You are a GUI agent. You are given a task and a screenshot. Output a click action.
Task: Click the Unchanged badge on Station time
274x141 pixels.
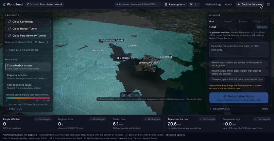(x=152, y=119)
